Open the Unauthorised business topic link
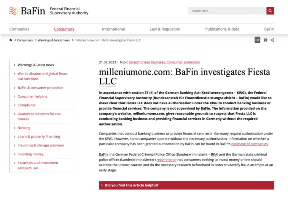The width and height of the screenshot is (288, 197). coord(147,62)
